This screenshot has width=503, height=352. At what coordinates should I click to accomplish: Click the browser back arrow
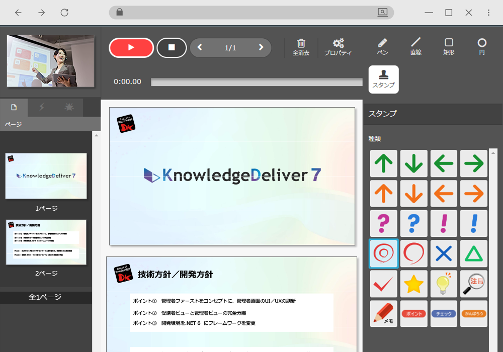[x=18, y=13]
